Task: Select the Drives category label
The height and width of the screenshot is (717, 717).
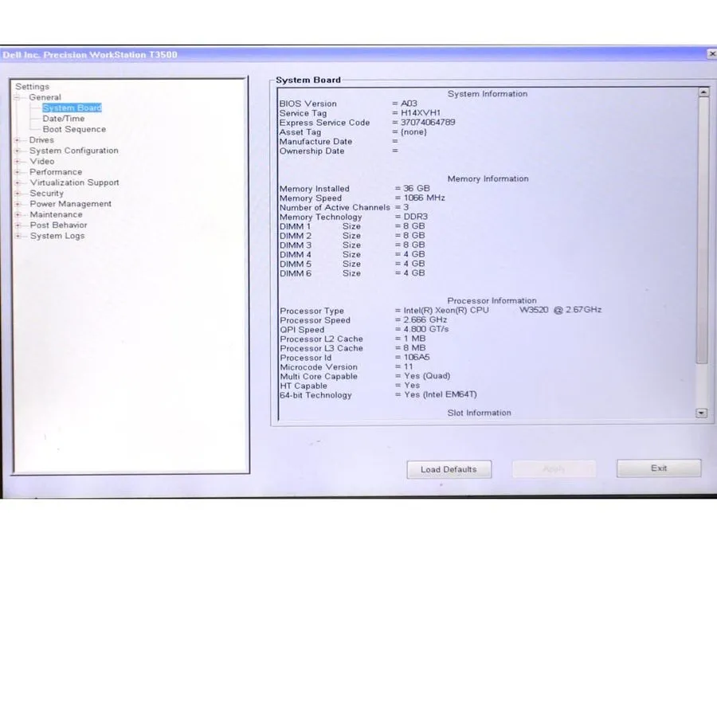Action: 41,140
